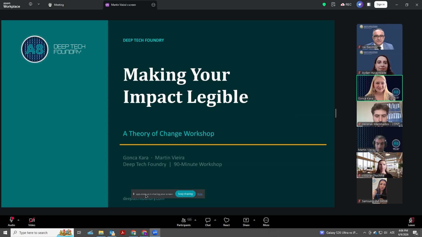Click Stop sharing button

point(185,194)
